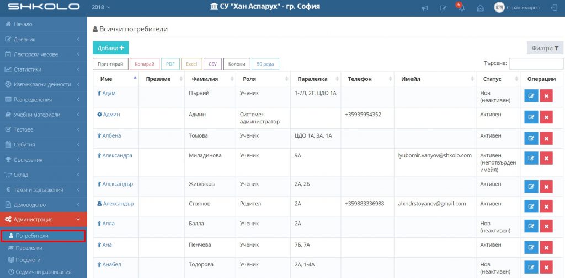Image resolution: width=565 pixels, height=278 pixels.
Task: Export the table to Excel
Action: point(191,64)
